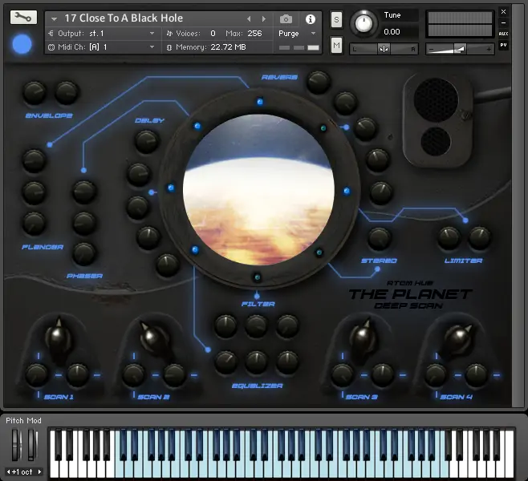
Task: Click the minus icon at the left end of the volume slider
Action: click(431, 50)
